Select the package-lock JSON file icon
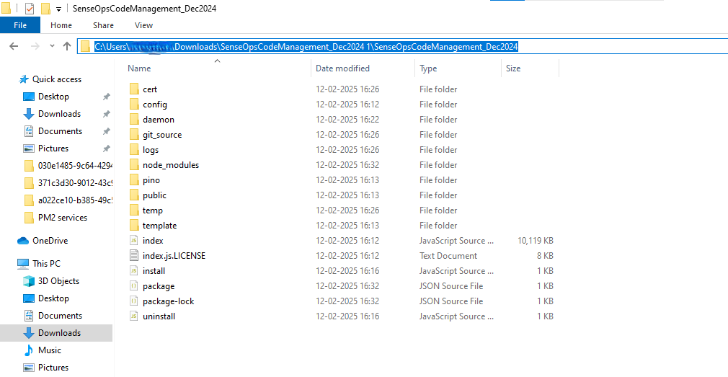 [134, 301]
